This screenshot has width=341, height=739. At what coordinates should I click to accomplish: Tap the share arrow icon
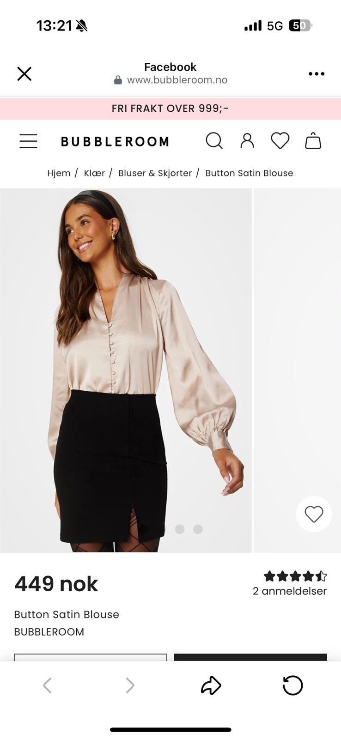click(x=211, y=685)
